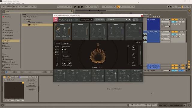Open the CMPVX: Lvl Y-axis parameter dropdown
Image resolution: width=192 pixels, height=108 pixels.
(19, 100)
